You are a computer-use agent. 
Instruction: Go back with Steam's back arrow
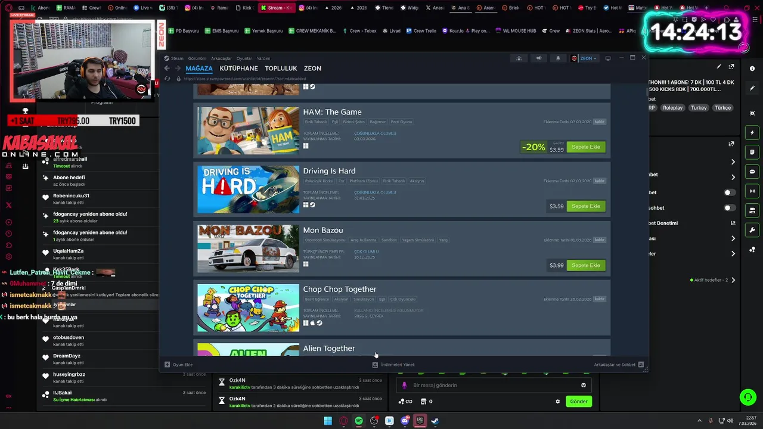pyautogui.click(x=167, y=69)
